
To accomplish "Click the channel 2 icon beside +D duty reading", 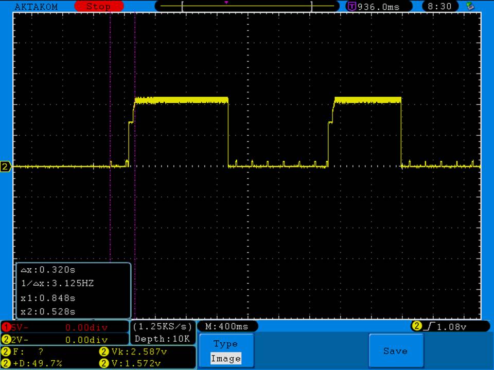I will [6, 363].
